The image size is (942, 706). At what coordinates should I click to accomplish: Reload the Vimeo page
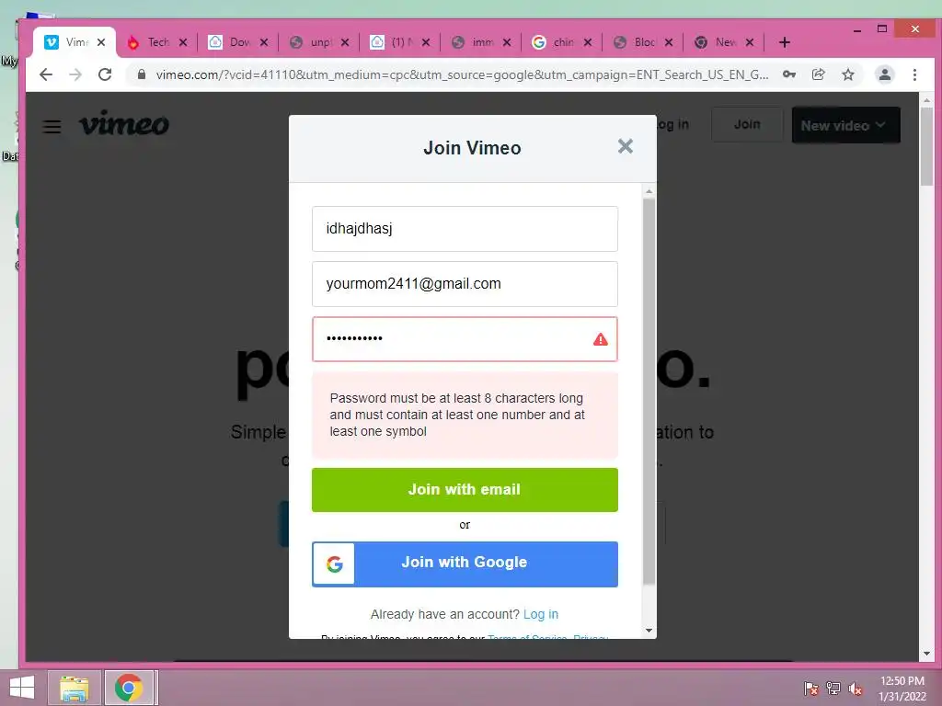pyautogui.click(x=105, y=74)
